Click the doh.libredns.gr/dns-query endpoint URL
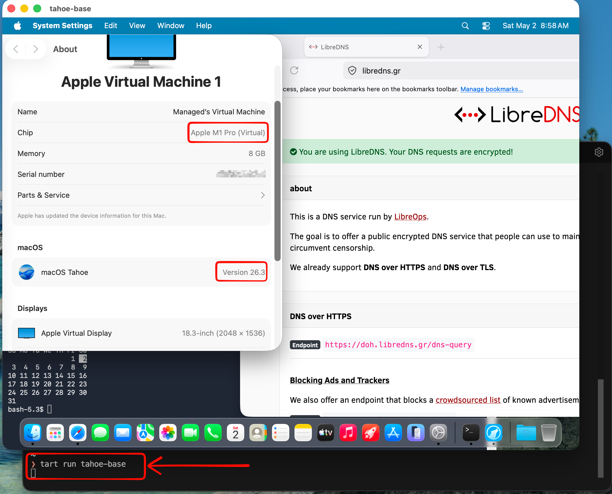 pos(398,345)
